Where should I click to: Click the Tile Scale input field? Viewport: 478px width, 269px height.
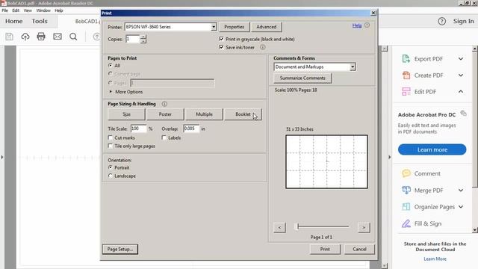[x=139, y=129]
